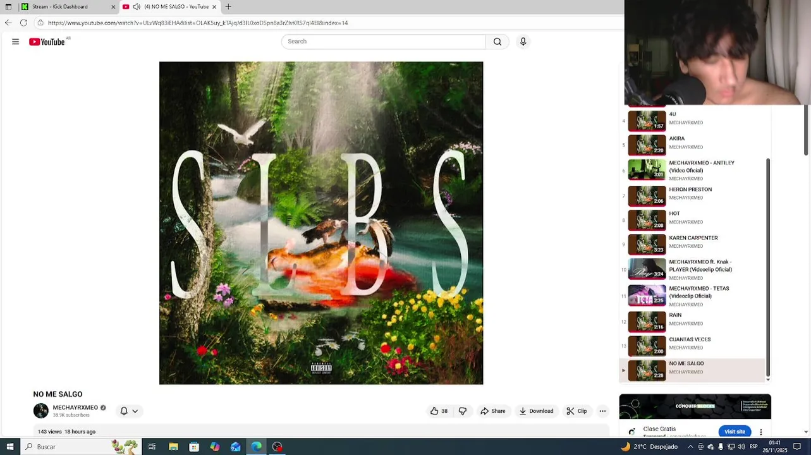Play KAREN CARPENTER from the playlist
Image resolution: width=811 pixels, height=455 pixels.
[x=692, y=244]
